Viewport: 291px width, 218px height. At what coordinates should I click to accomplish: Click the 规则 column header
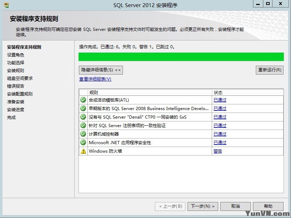coord(150,93)
